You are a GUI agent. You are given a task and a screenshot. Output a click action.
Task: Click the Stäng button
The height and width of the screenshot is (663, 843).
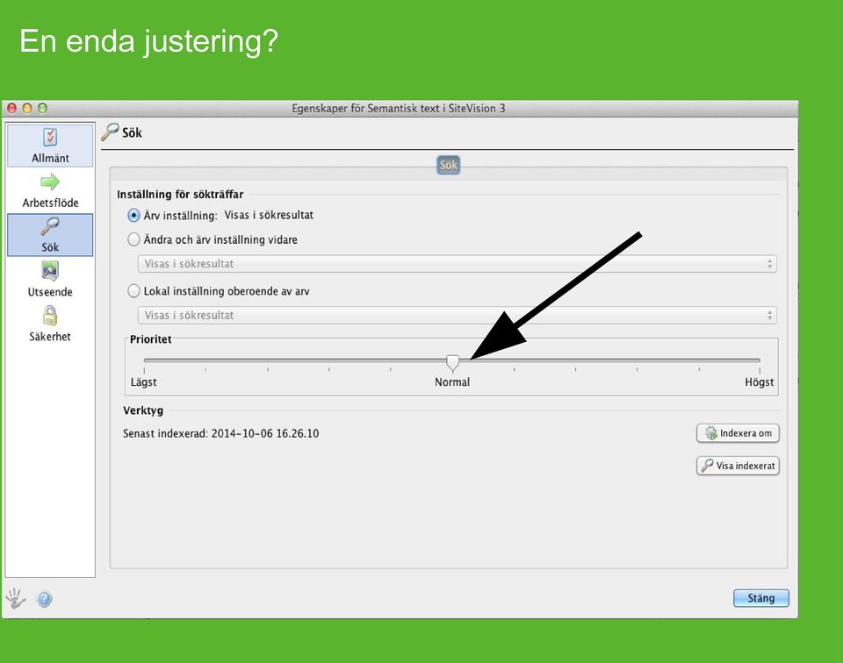[x=760, y=598]
